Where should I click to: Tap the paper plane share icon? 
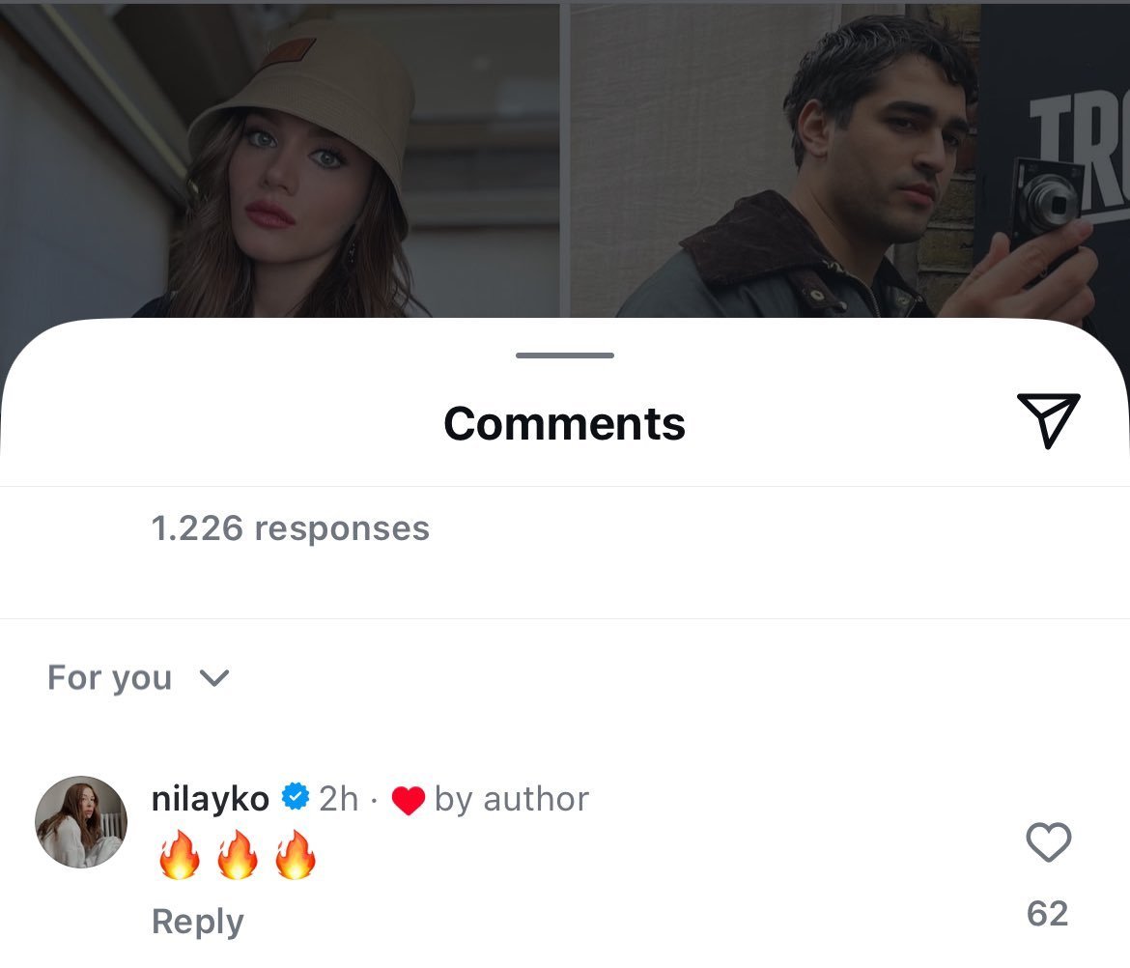[x=1048, y=419]
